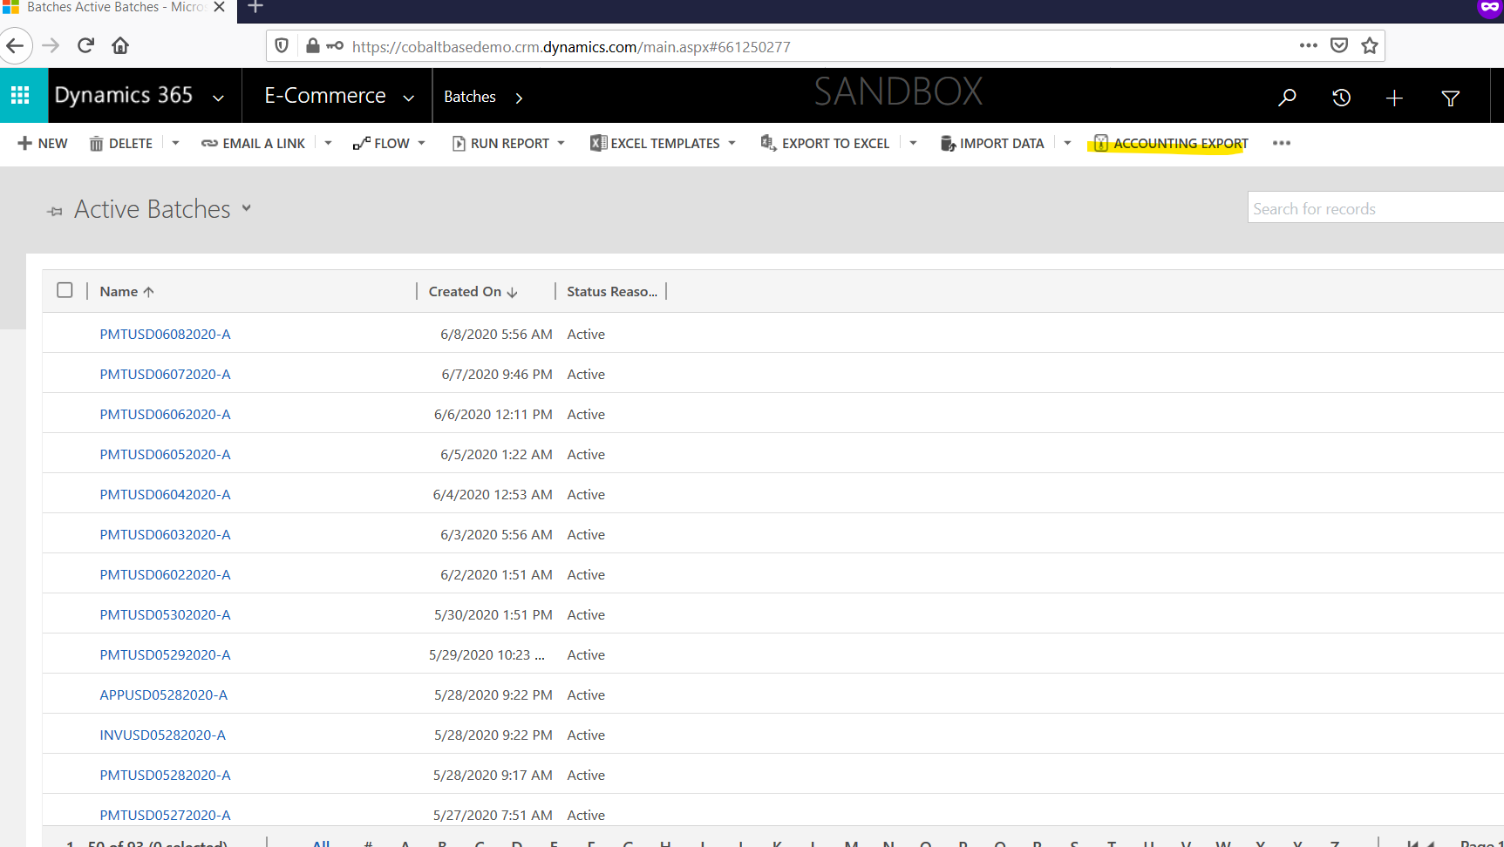The width and height of the screenshot is (1504, 847).
Task: Open the Batches navigation item
Action: point(470,97)
